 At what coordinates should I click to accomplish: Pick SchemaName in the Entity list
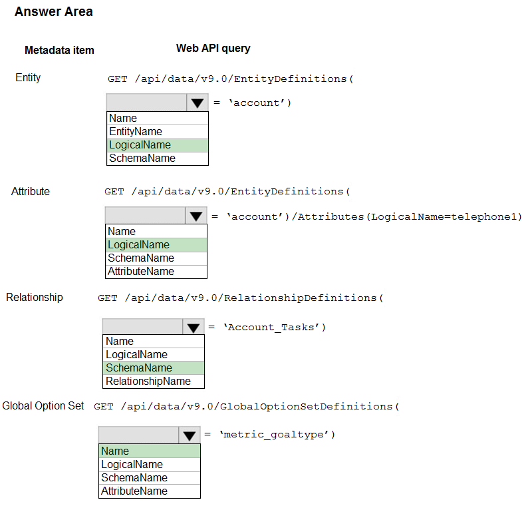pyautogui.click(x=158, y=158)
